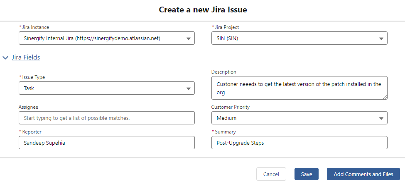Click the Reporter field Sandeep Supehia
Viewport: 405px width, 186px height.
click(x=106, y=143)
